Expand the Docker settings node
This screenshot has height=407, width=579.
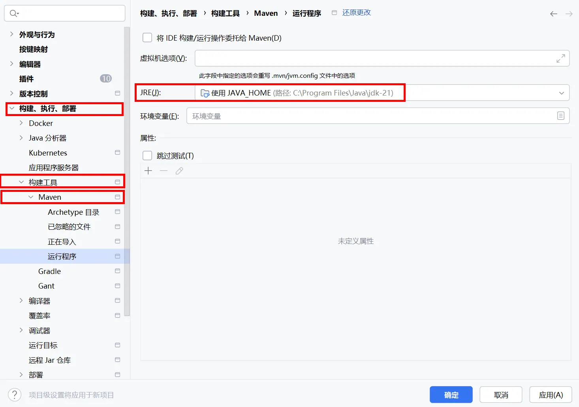(x=21, y=123)
